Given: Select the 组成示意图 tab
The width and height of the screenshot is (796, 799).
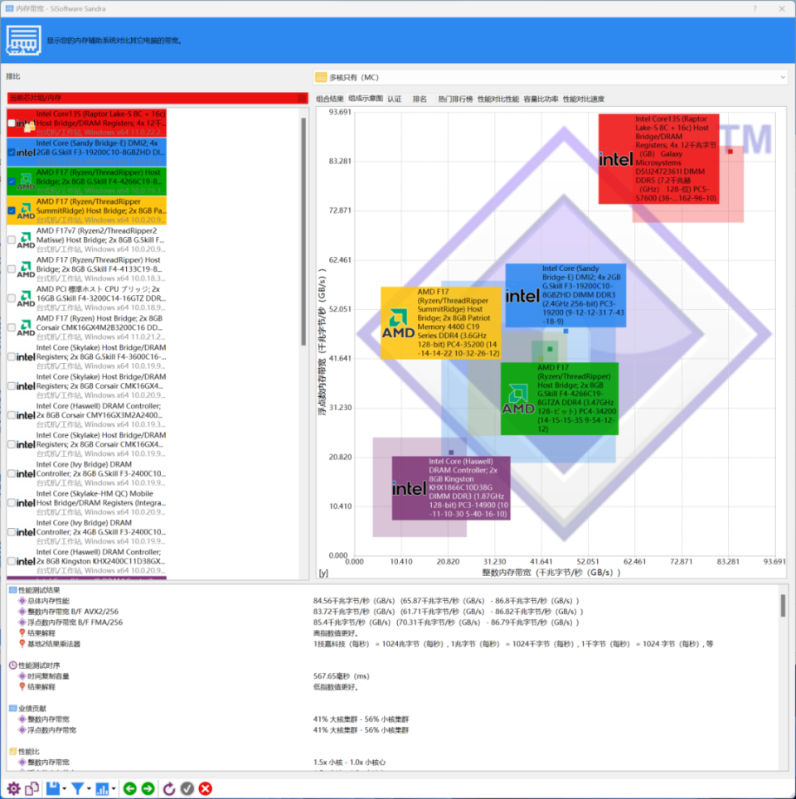Looking at the screenshot, I should click(365, 99).
